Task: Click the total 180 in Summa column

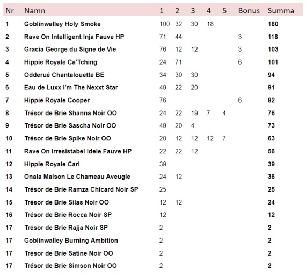Action: 273,24
